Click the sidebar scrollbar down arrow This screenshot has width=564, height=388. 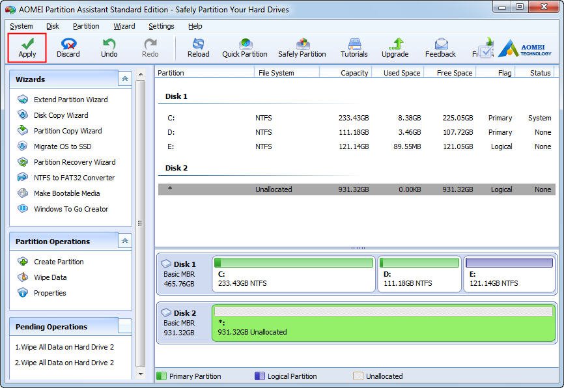click(x=141, y=374)
